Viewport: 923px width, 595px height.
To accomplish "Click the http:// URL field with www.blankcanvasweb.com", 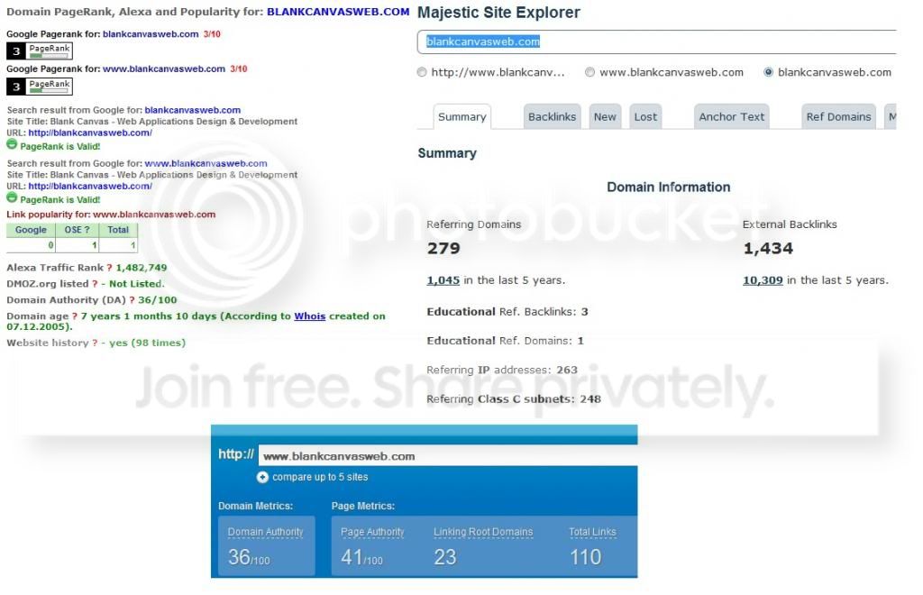I will 447,456.
